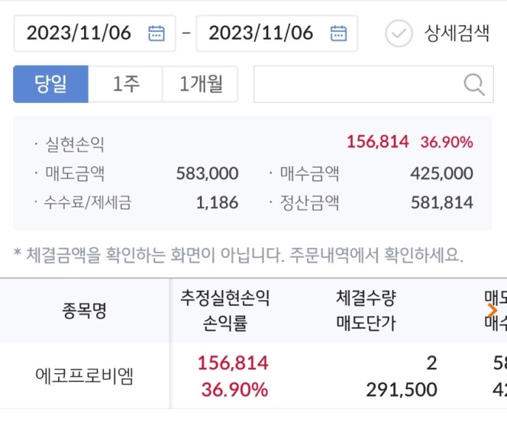Click the 상세검색 label text
Viewport: 507px width, 432px height.
tap(457, 33)
